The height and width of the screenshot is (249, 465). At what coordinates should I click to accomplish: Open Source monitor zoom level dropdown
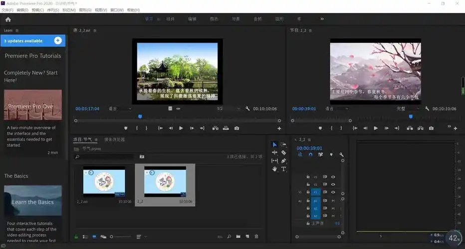(x=120, y=109)
